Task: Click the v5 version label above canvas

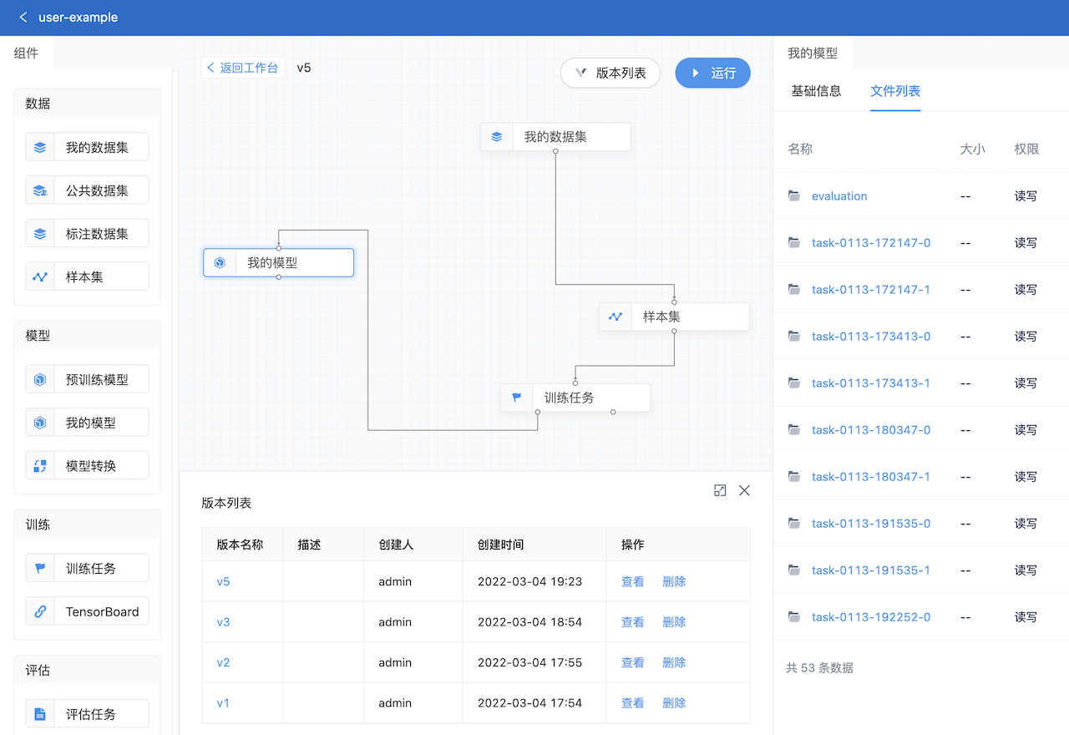Action: [x=304, y=68]
